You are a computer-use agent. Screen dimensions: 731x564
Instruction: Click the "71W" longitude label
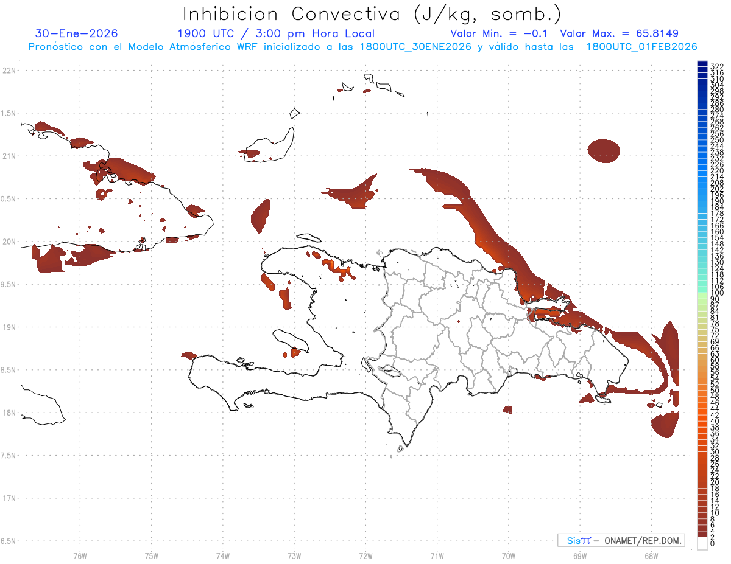point(437,555)
